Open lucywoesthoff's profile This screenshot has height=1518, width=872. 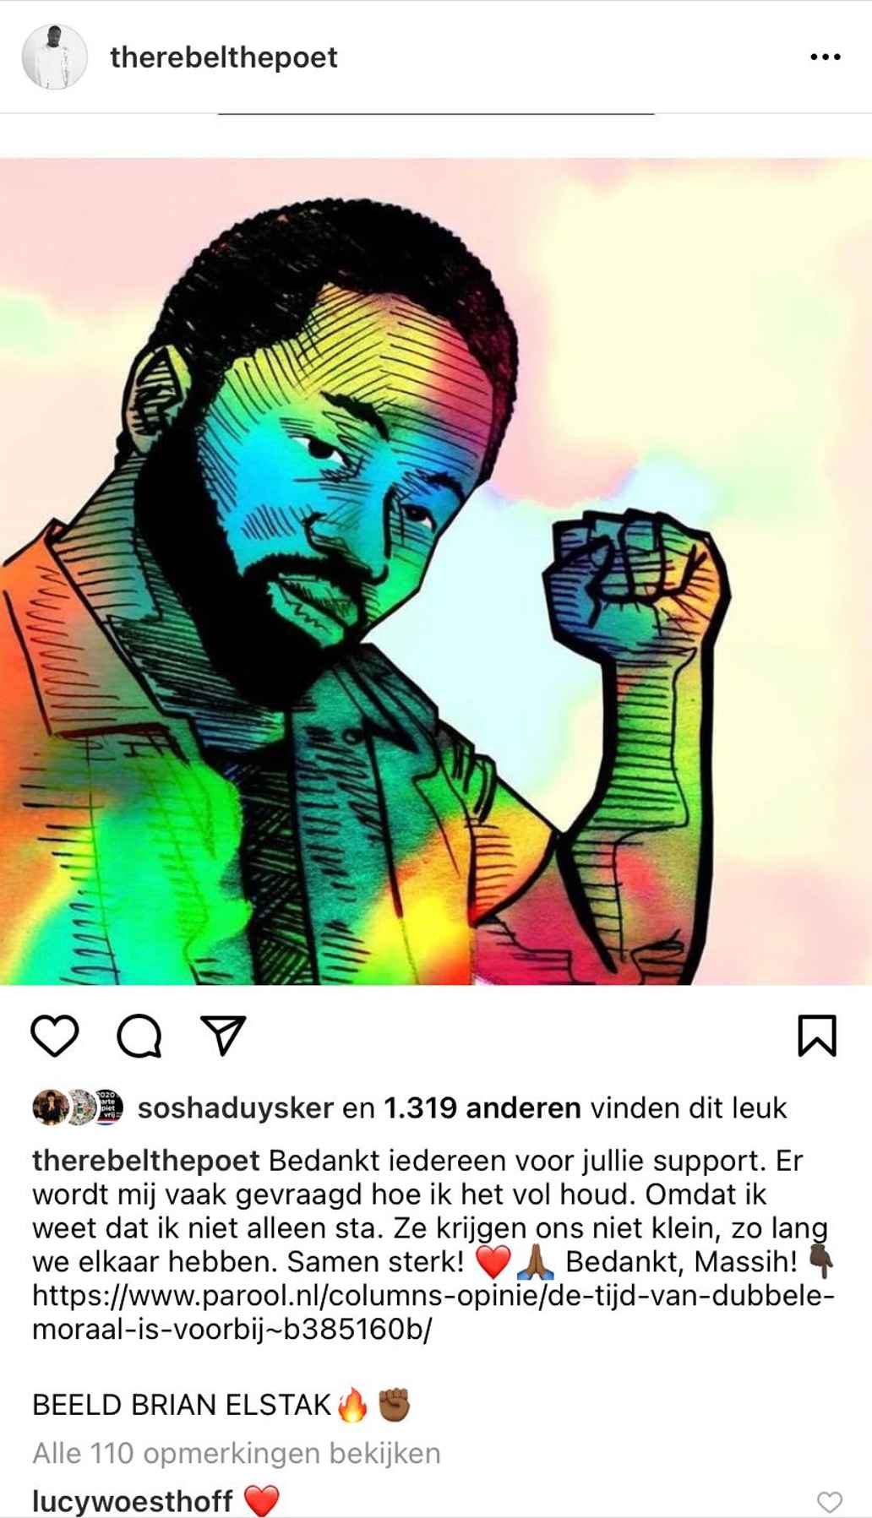point(133,1501)
